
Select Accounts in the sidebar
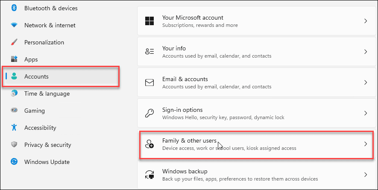pyautogui.click(x=36, y=76)
